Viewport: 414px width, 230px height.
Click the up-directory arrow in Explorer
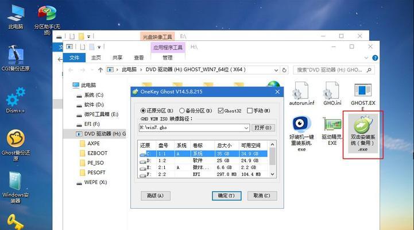(x=100, y=70)
